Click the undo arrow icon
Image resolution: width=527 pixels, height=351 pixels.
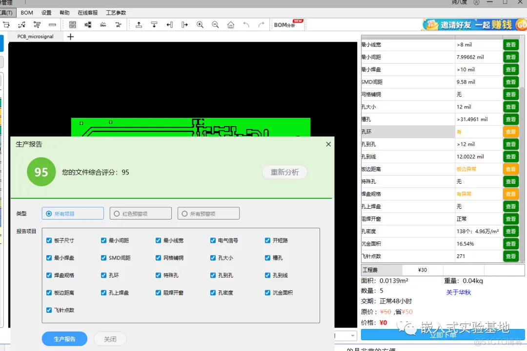click(x=246, y=24)
